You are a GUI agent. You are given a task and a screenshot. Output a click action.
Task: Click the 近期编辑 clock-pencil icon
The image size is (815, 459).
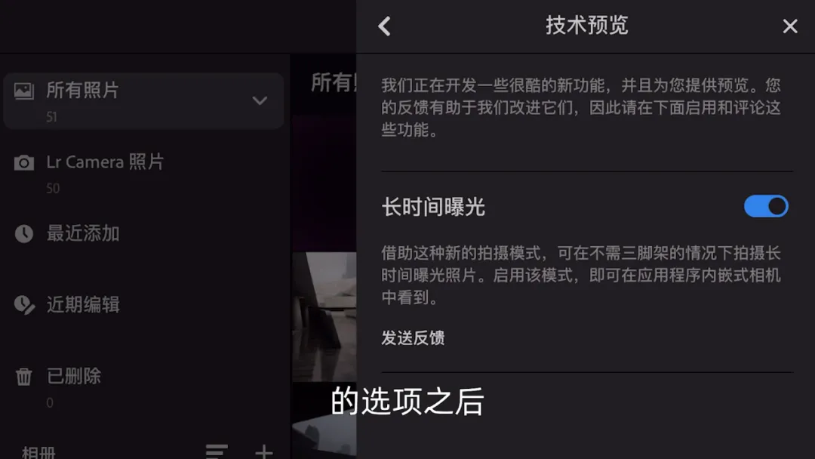[x=24, y=305]
